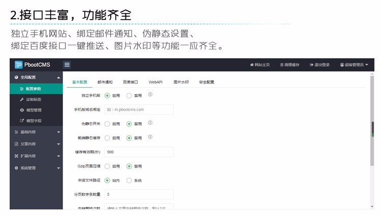This screenshot has height=215, width=381.
Task: Select 禁用 for 独立手机版
Action: pyautogui.click(x=129, y=95)
